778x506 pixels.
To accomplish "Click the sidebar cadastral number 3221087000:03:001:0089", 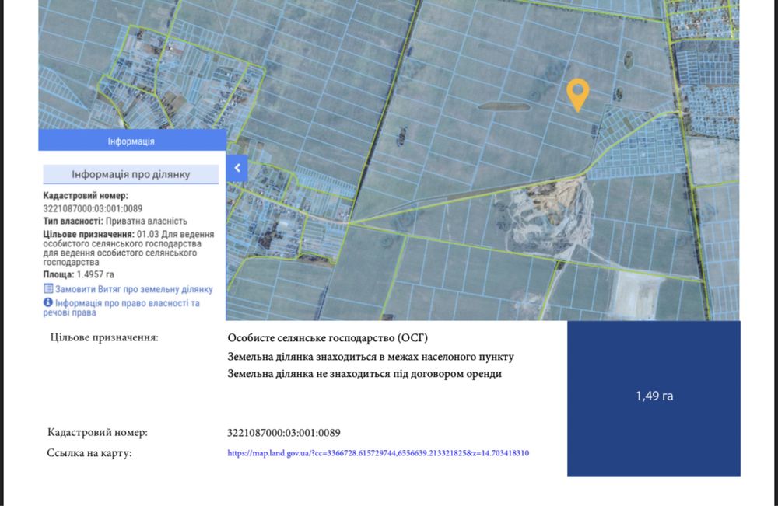I will (x=93, y=208).
